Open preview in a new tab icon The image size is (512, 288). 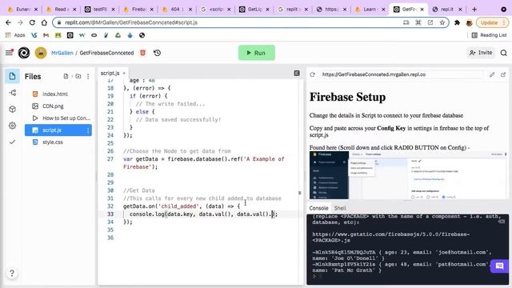click(503, 74)
